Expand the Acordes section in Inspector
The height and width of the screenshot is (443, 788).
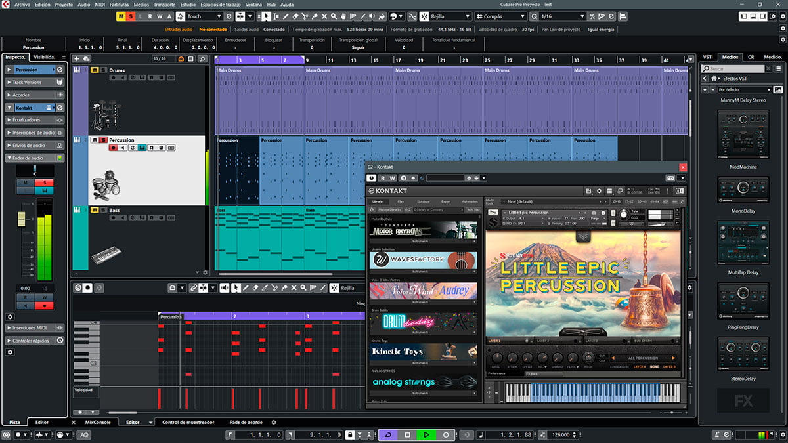[x=35, y=95]
